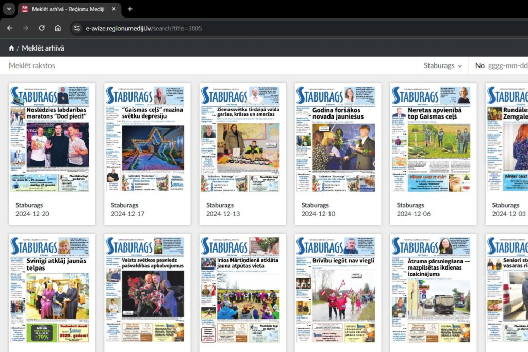Open the tab search chevron

(9, 9)
